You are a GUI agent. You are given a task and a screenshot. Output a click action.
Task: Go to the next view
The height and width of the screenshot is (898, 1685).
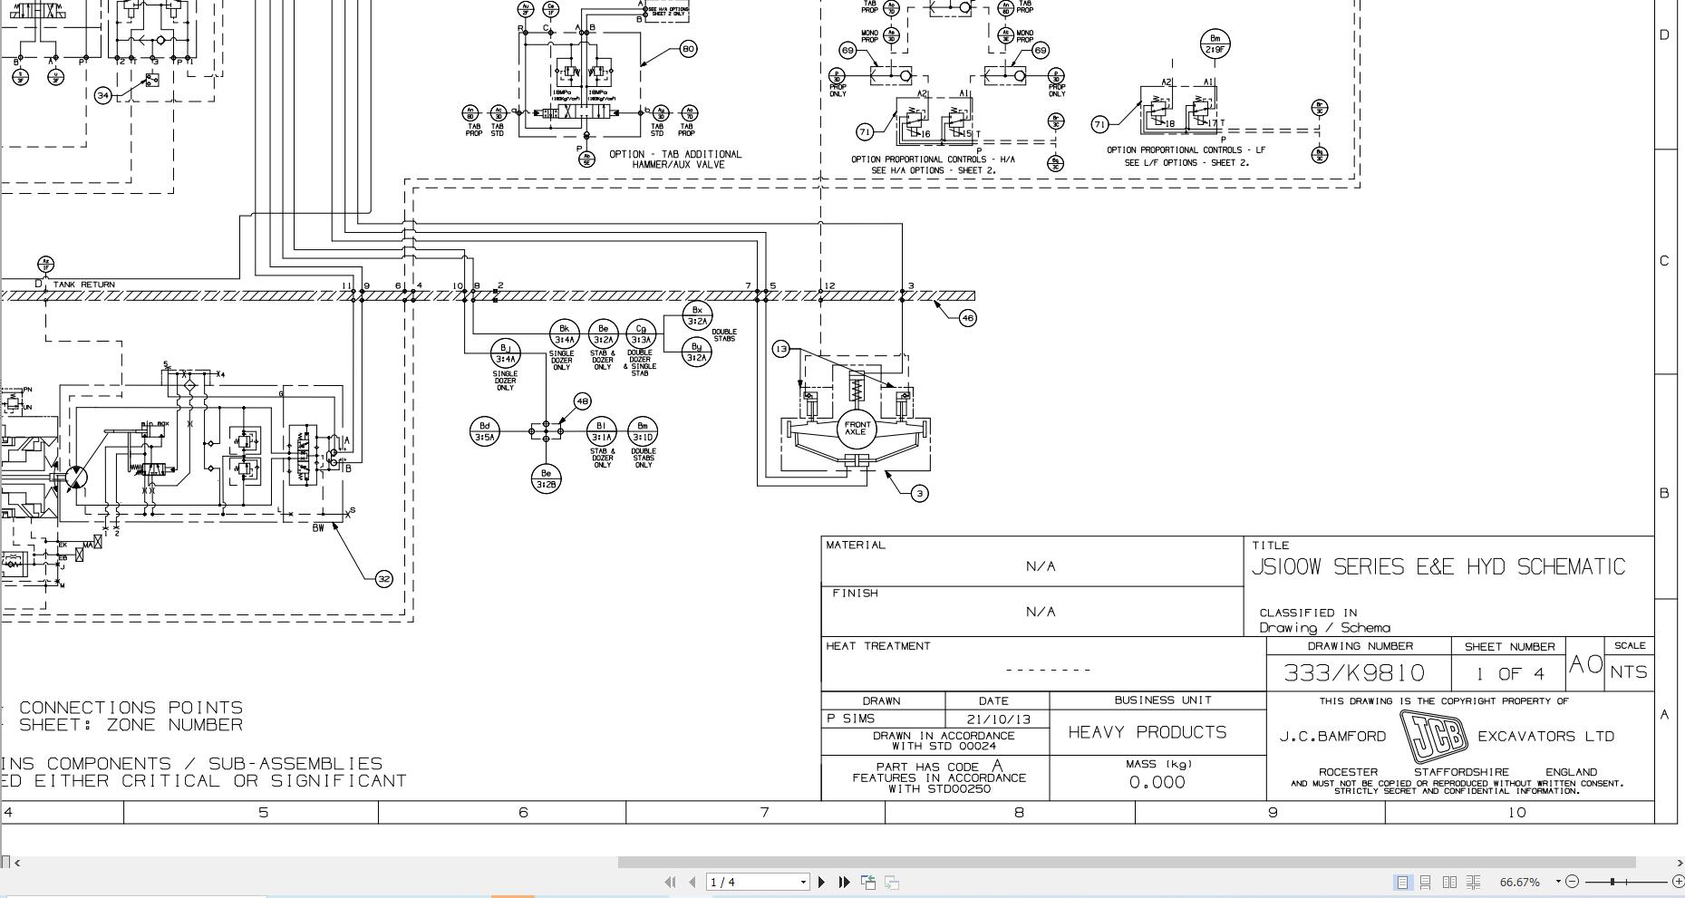click(x=890, y=881)
